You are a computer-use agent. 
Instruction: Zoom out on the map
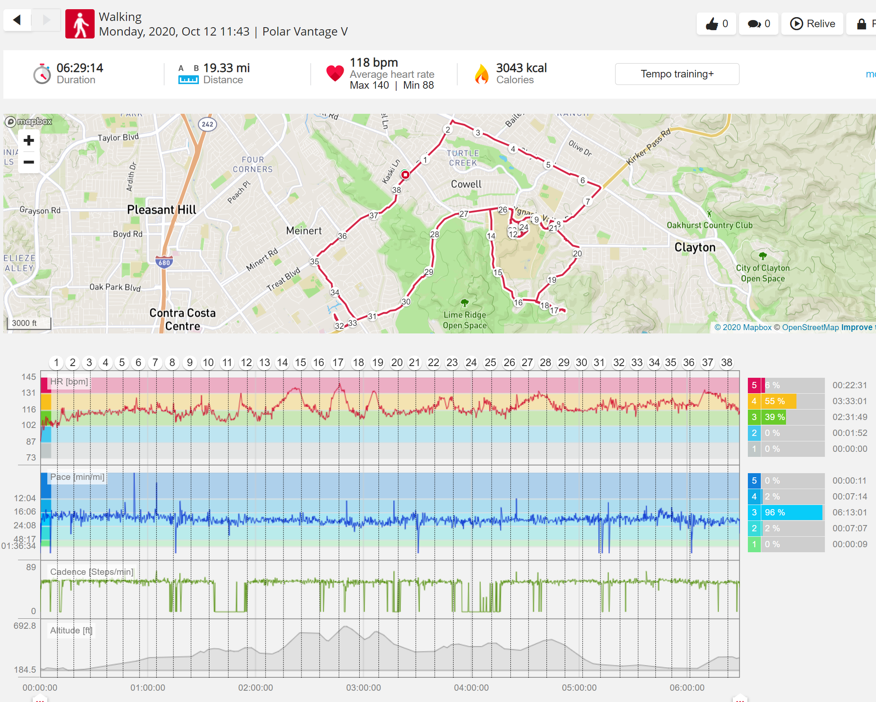(29, 162)
